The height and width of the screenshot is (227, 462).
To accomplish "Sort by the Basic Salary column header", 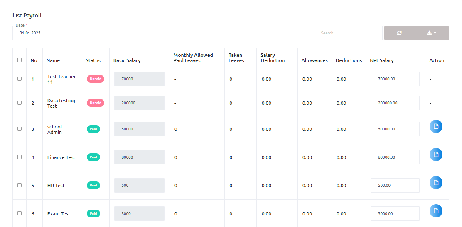I will pyautogui.click(x=127, y=60).
